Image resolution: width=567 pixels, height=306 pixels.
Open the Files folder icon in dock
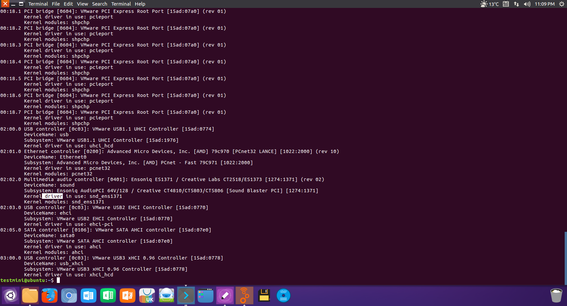30,295
